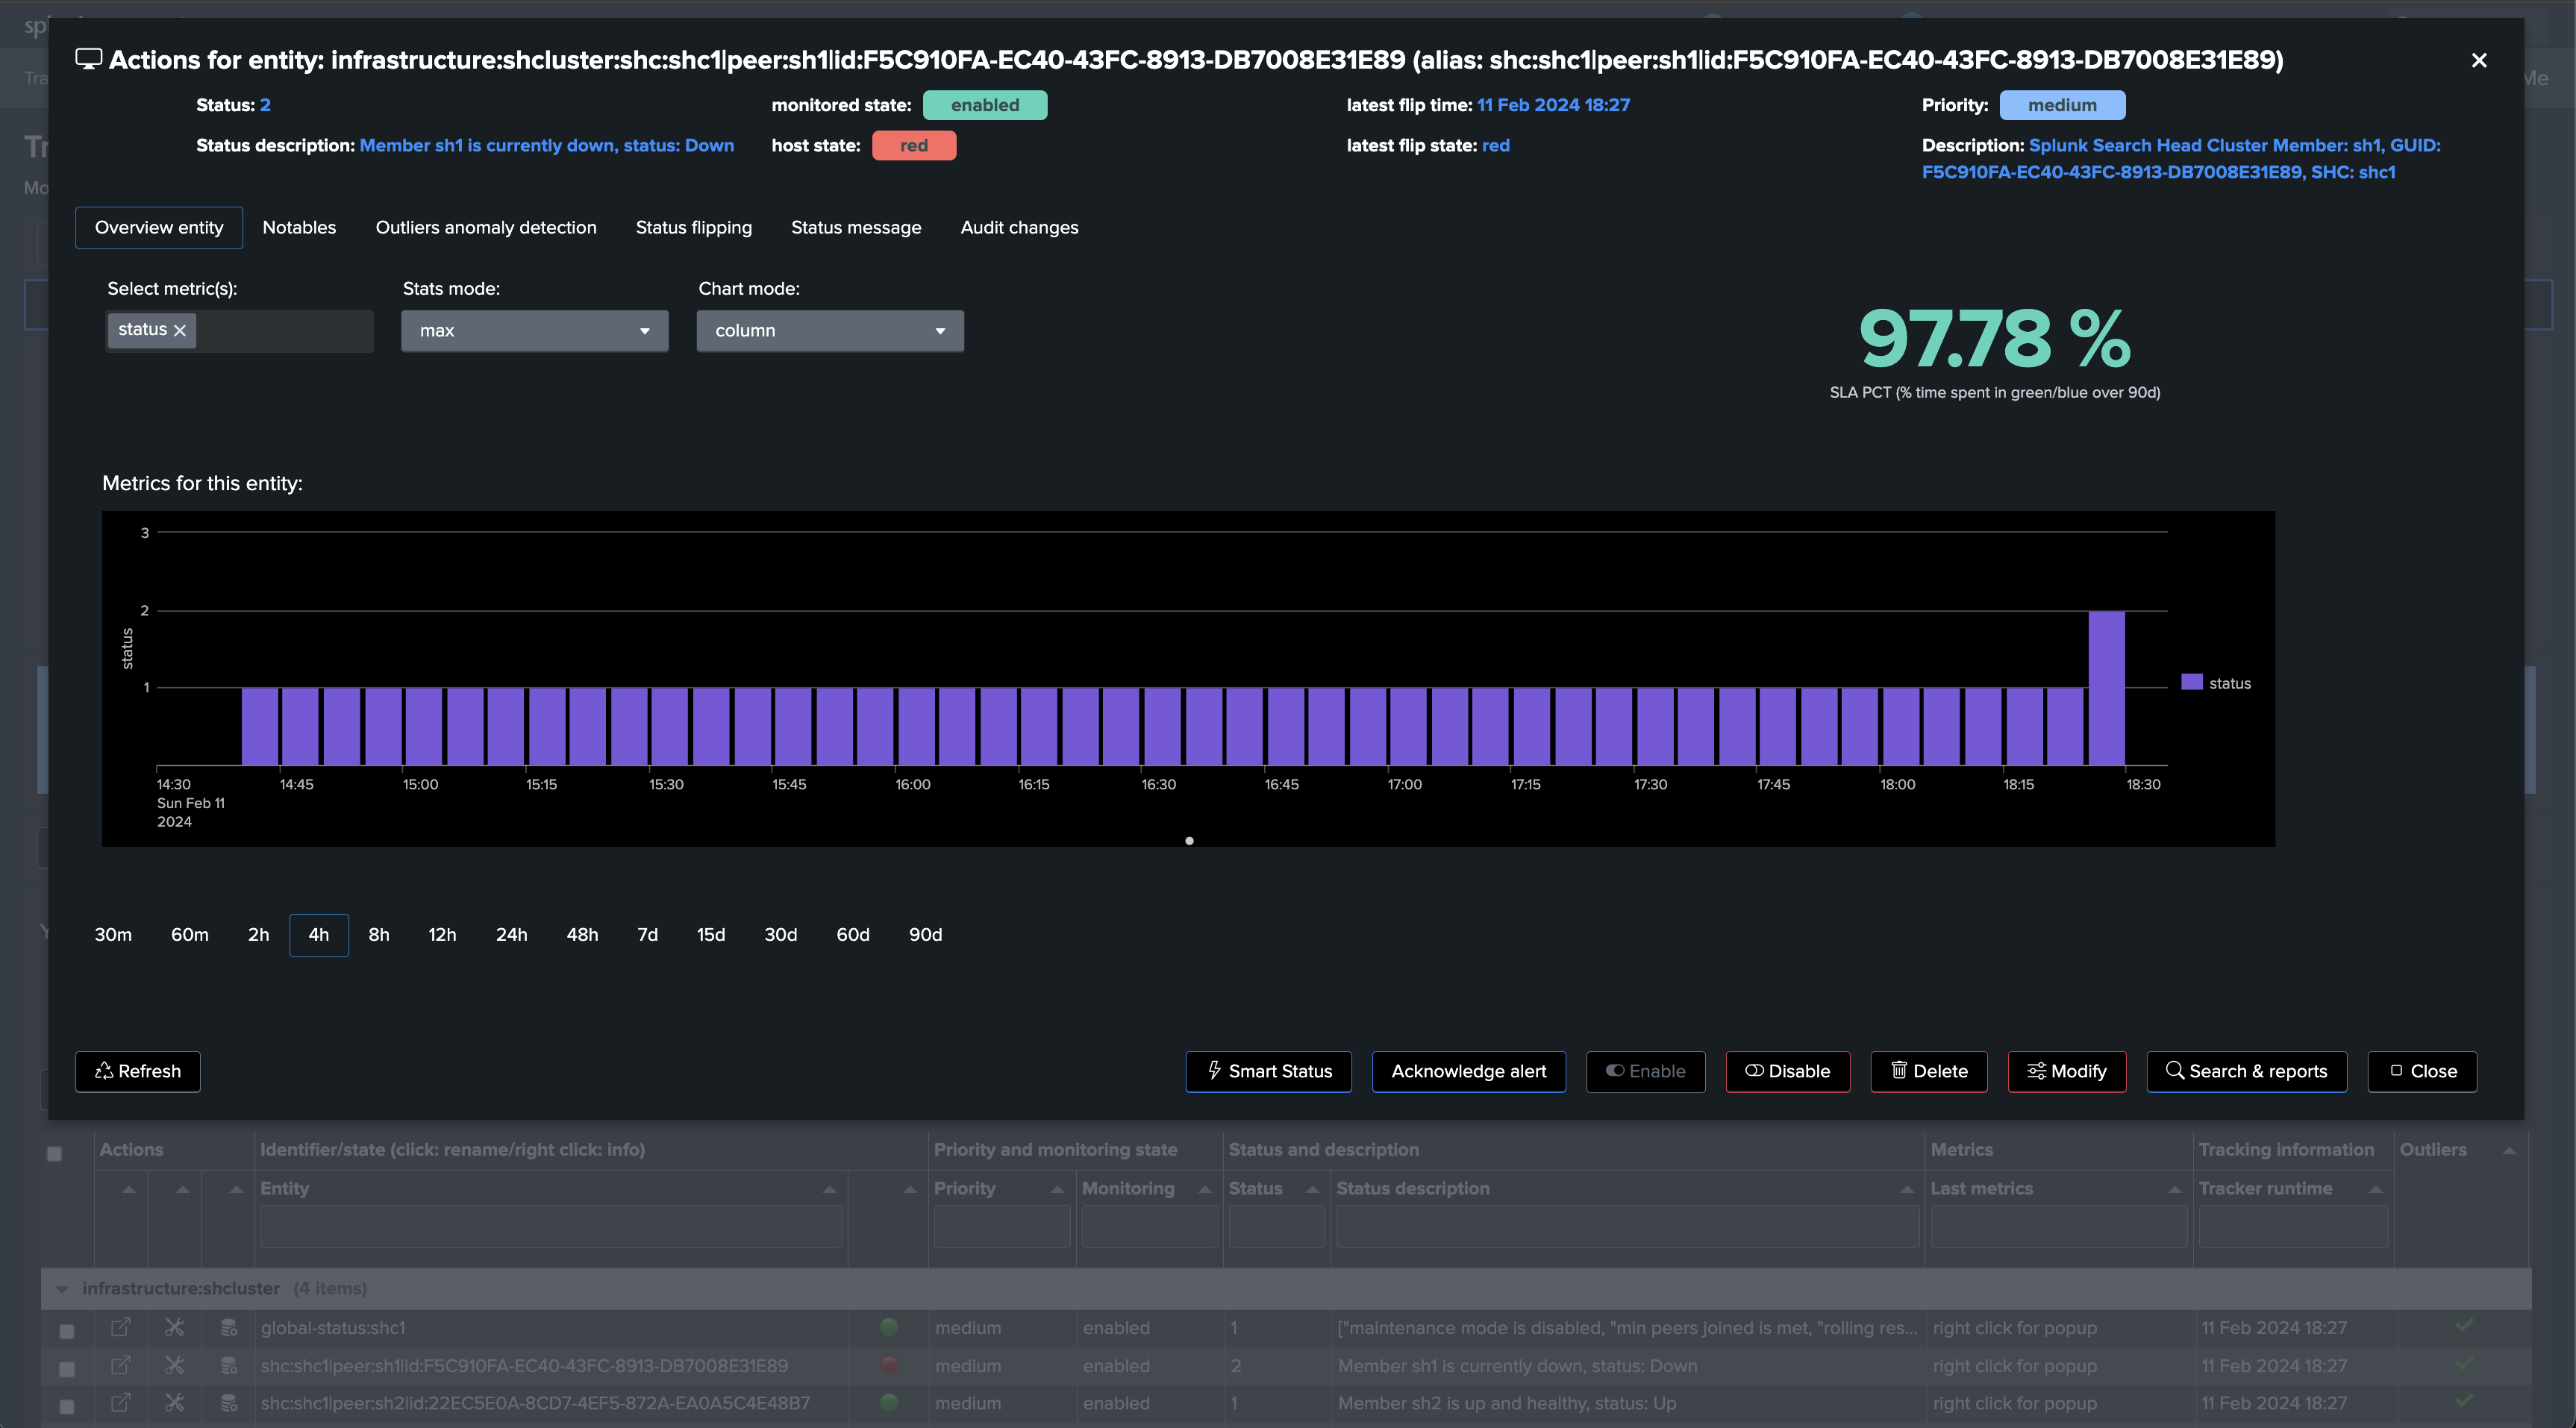The height and width of the screenshot is (1428, 2576).
Task: Open the Stats mode max dropdown
Action: [534, 331]
